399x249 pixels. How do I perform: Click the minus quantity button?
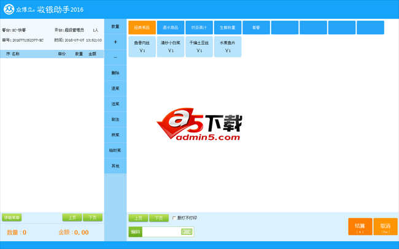click(115, 58)
